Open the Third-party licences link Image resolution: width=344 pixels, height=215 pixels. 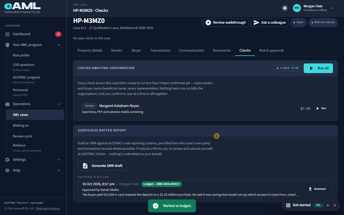[48, 208]
